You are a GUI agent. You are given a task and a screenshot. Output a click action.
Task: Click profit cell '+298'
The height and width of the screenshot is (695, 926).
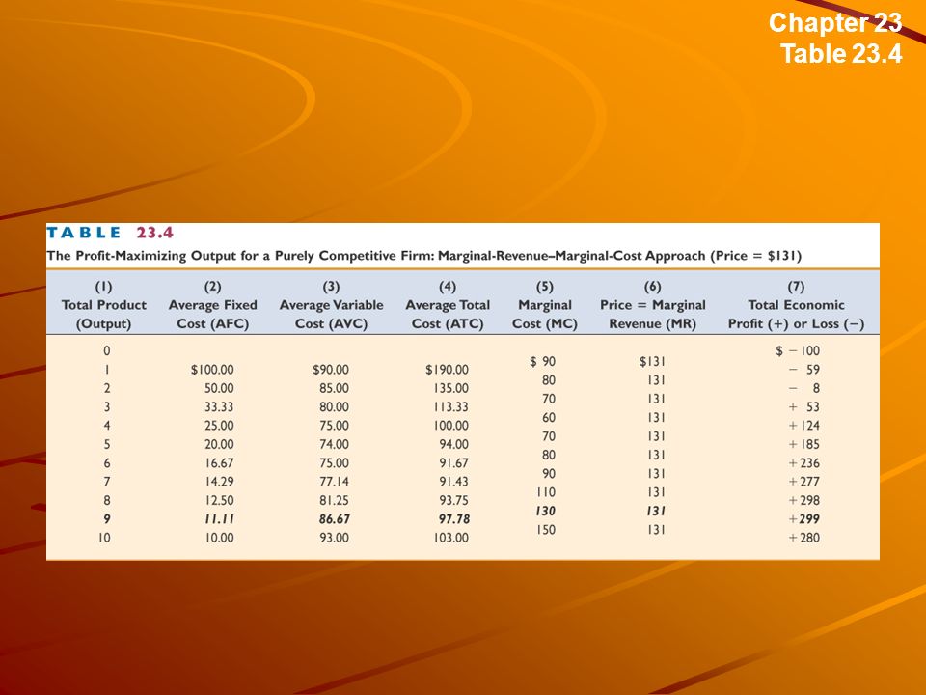click(x=804, y=501)
